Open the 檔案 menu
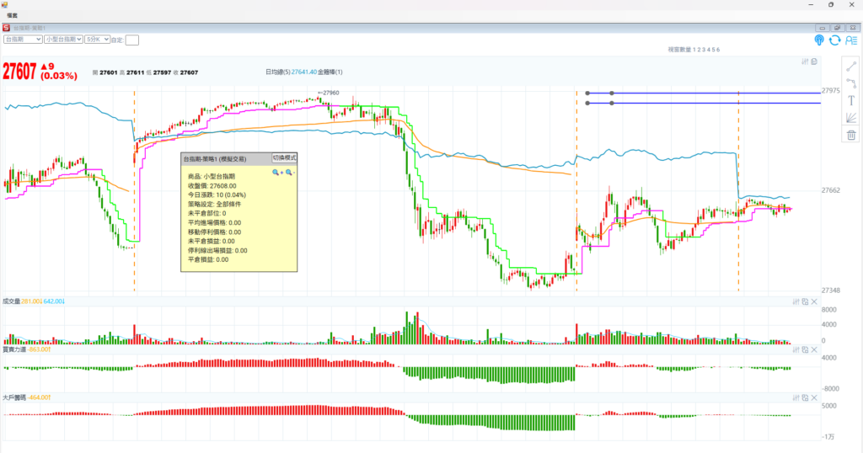 click(x=13, y=15)
